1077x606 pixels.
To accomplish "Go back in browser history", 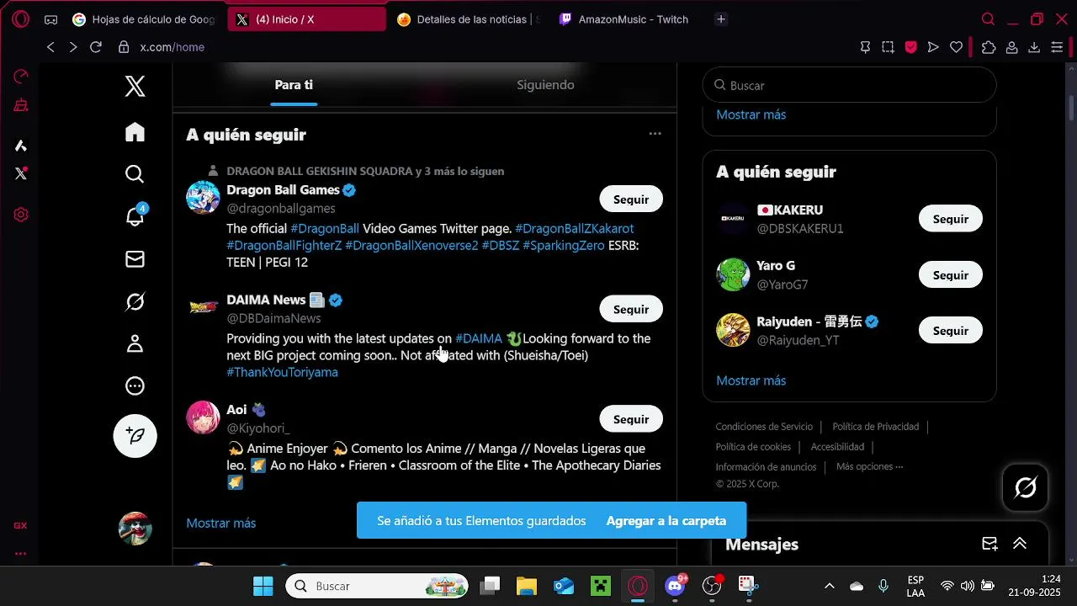I will pos(50,47).
